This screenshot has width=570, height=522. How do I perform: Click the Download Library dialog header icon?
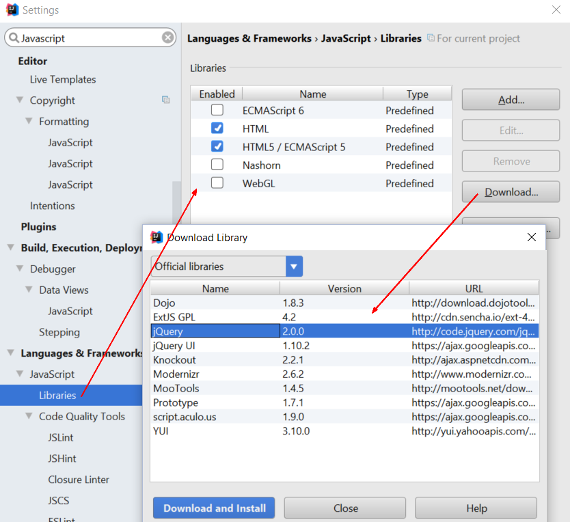point(156,237)
